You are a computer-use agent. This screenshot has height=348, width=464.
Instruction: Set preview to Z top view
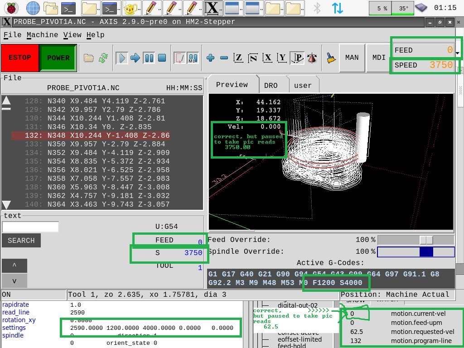(238, 58)
